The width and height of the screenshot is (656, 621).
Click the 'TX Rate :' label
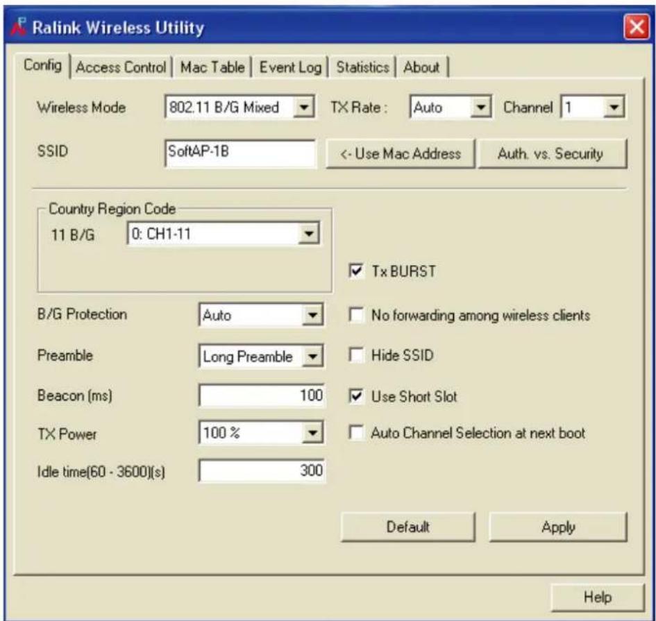[358, 108]
